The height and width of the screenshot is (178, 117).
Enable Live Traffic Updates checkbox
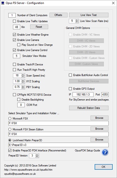[14, 21]
